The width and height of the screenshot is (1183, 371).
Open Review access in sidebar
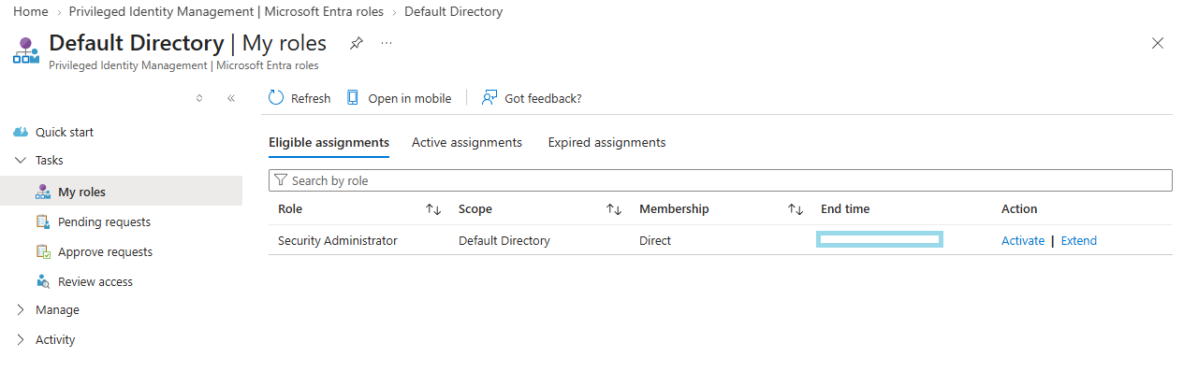tap(95, 281)
